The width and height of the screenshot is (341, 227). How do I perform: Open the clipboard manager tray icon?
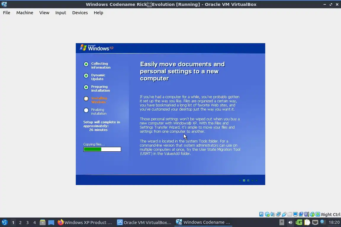307,222
